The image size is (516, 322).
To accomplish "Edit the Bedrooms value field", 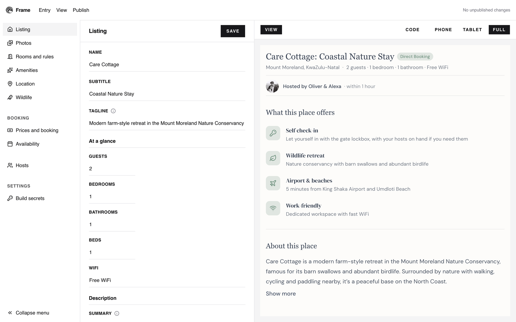I will pos(112,197).
